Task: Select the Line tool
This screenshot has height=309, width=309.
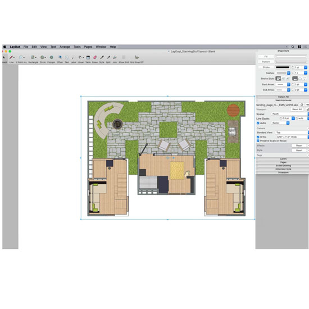Action: [x=11, y=57]
